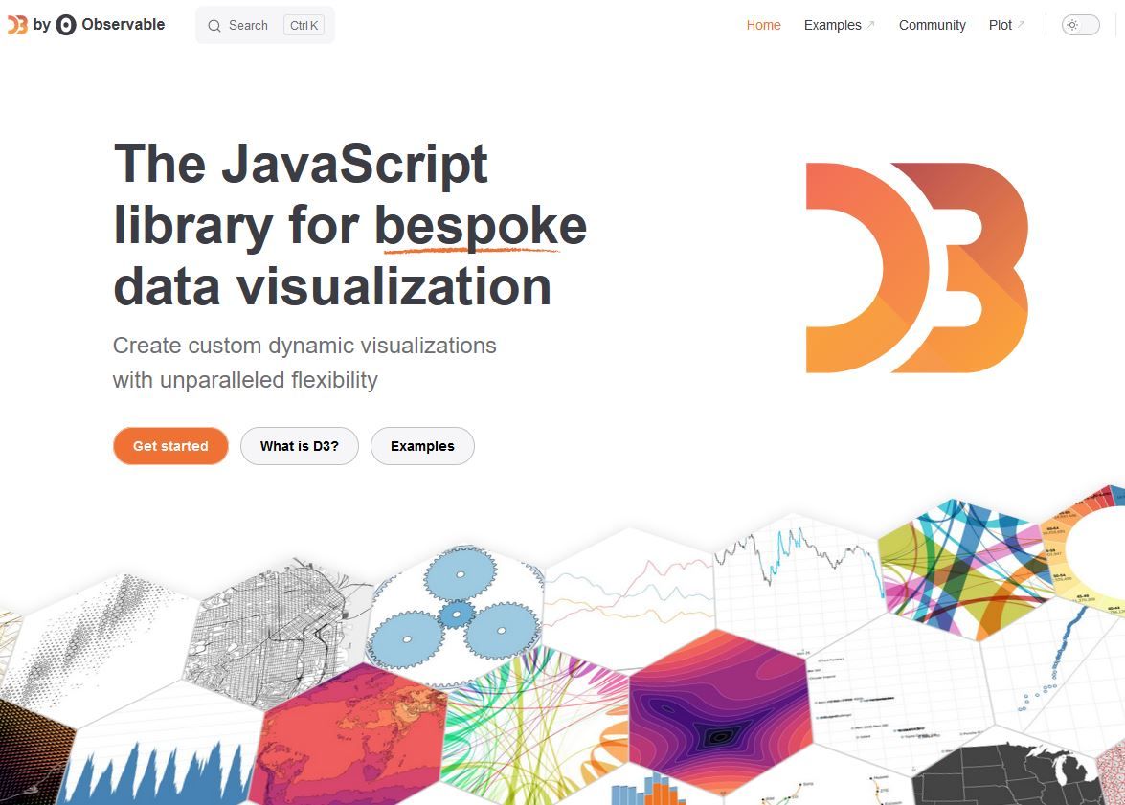
Task: Open the Community nav item
Action: click(x=932, y=25)
